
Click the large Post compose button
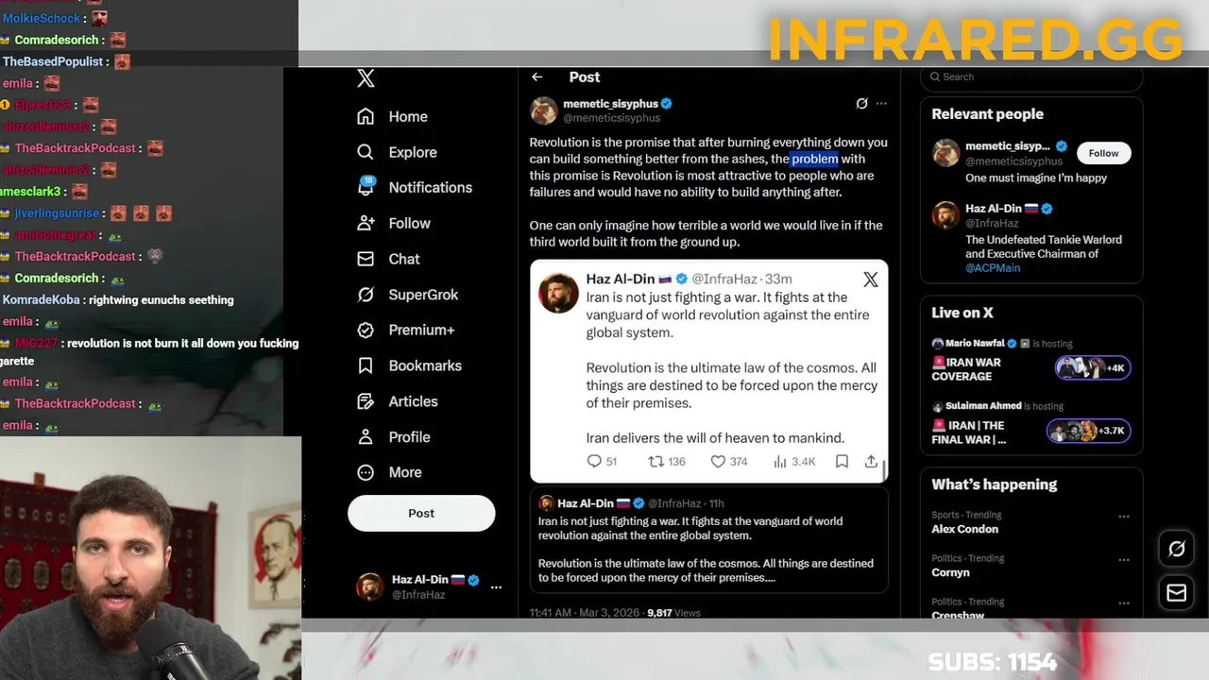pos(421,513)
